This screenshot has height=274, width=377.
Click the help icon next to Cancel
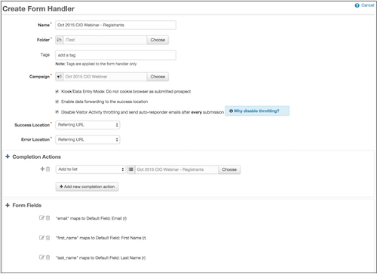pos(357,5)
